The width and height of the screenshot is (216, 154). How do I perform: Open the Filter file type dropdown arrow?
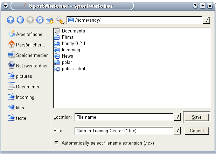coord(177,131)
